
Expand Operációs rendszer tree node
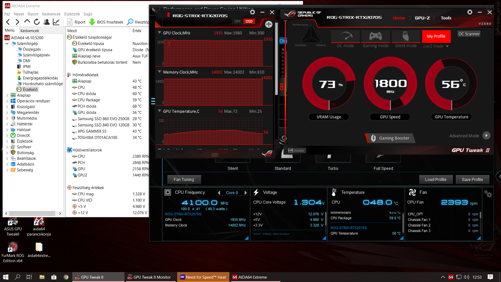(x=7, y=101)
